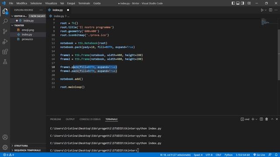Open terminal launch profile dropdown arrow
Screen dimensions: 280x157
click(256, 119)
